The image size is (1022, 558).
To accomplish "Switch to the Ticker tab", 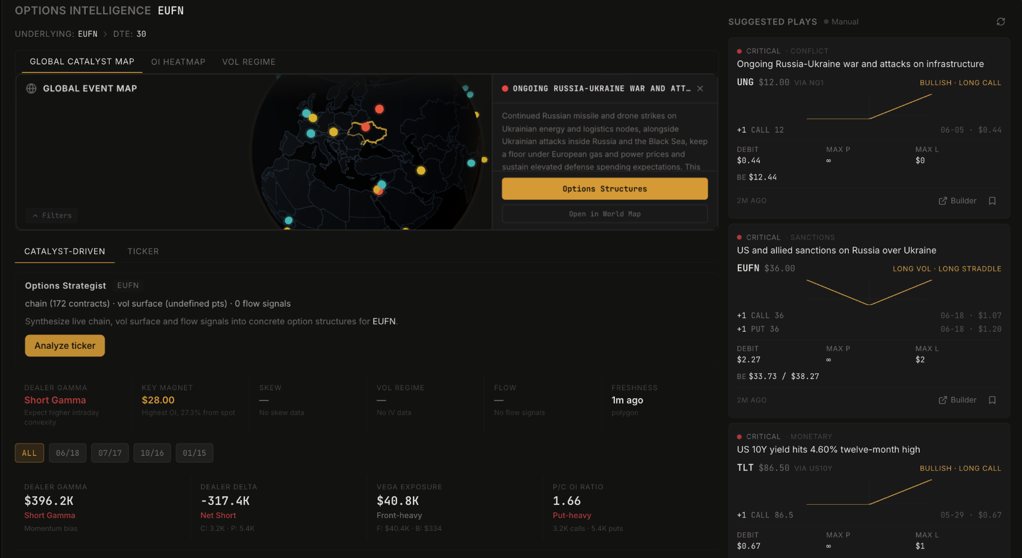I will tap(143, 251).
